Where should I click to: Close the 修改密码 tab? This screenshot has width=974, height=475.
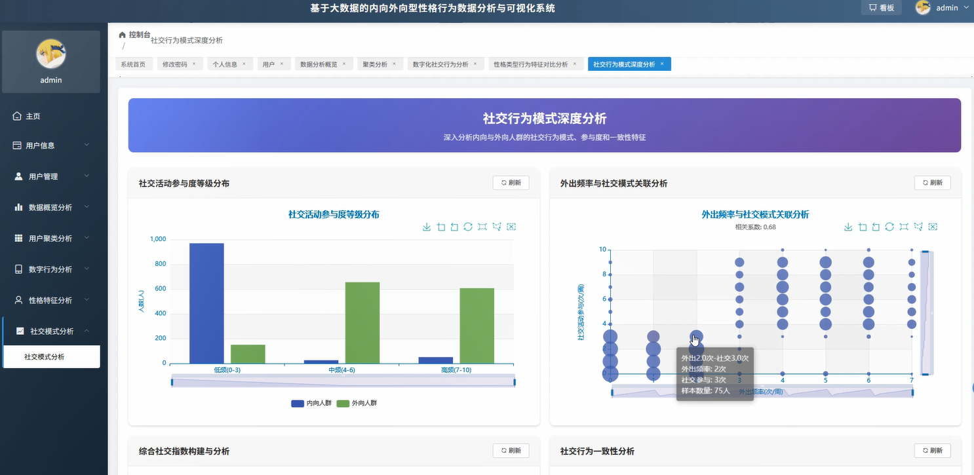click(194, 64)
